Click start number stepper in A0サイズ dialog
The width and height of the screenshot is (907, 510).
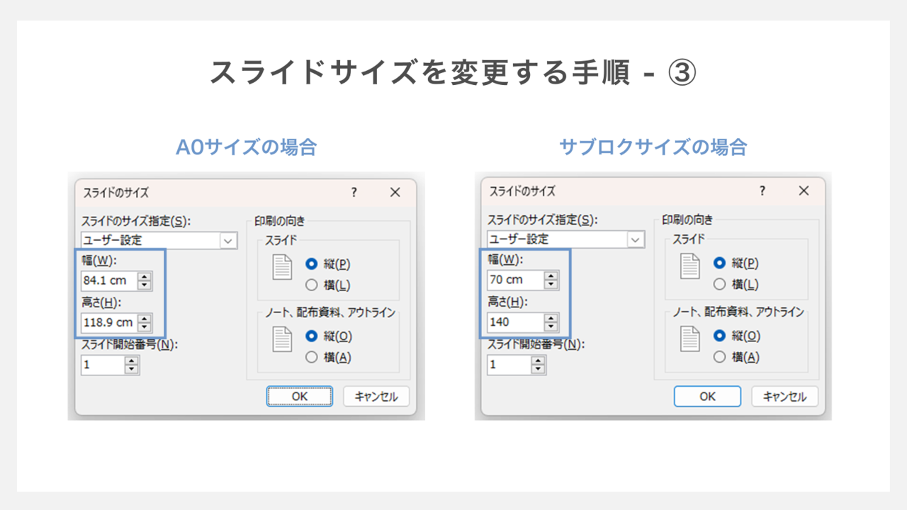132,365
